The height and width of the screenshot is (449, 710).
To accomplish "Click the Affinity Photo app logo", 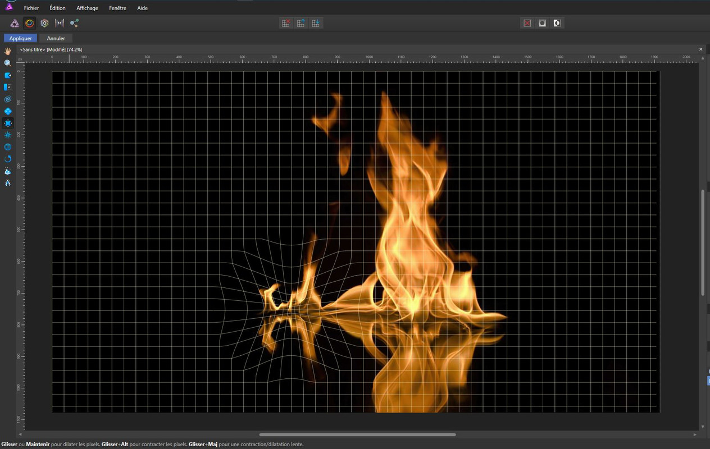I will tap(9, 6).
